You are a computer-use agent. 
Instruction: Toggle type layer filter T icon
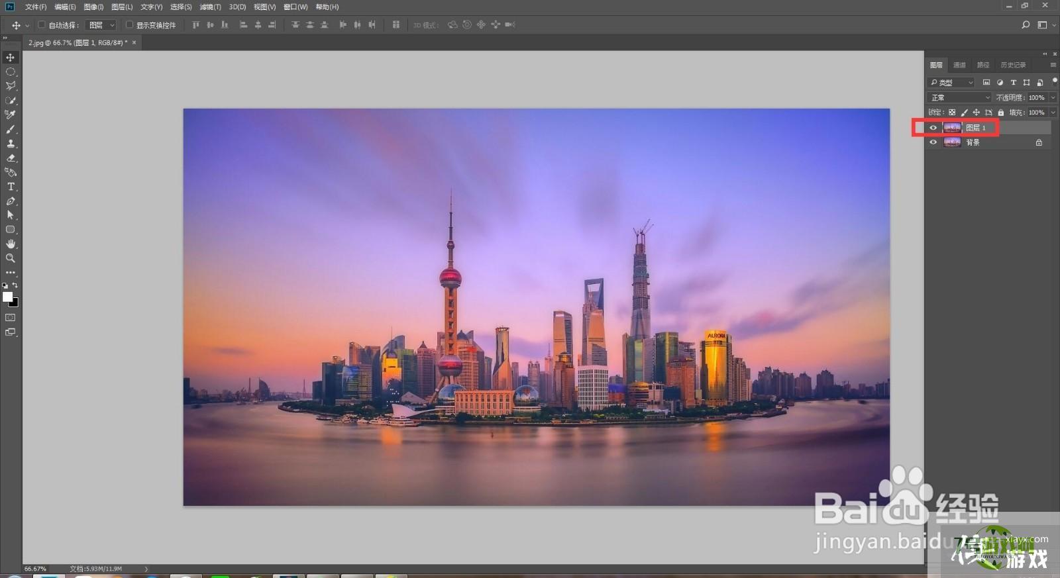[x=1013, y=83]
